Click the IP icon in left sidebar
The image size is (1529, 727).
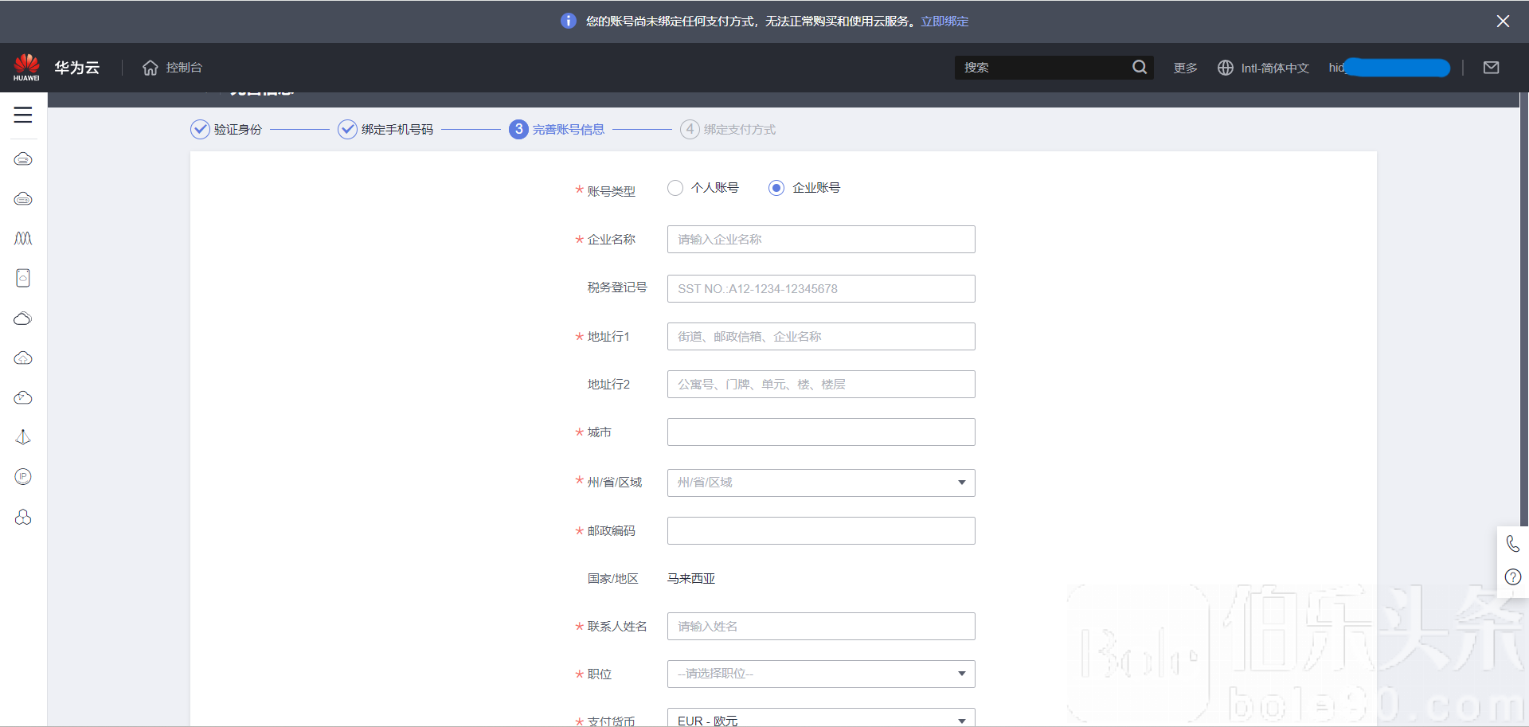click(x=23, y=477)
